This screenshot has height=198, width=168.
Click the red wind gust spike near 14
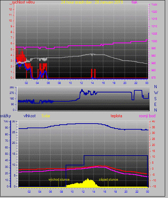pos(92,73)
